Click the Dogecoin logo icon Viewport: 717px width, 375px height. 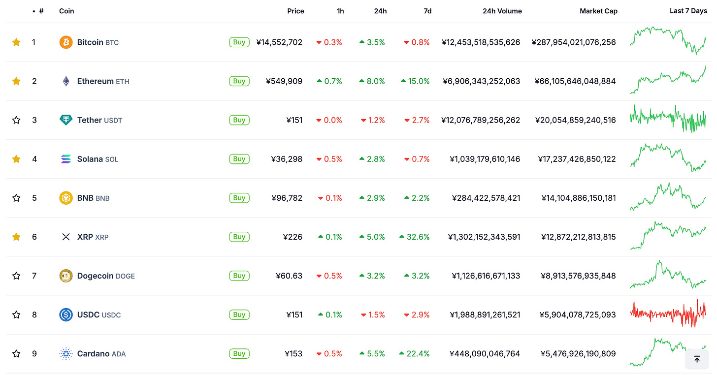[66, 276]
